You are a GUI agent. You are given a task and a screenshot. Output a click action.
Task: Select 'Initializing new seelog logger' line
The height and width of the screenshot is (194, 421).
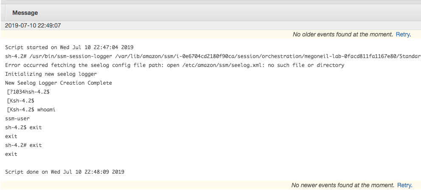(x=51, y=74)
